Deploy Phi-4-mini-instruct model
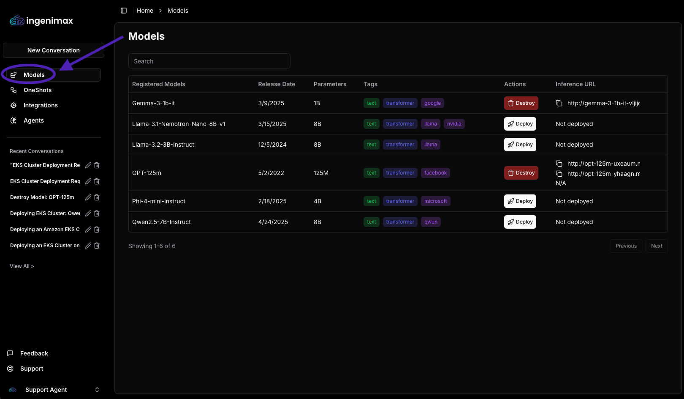This screenshot has height=399, width=684. tap(520, 201)
